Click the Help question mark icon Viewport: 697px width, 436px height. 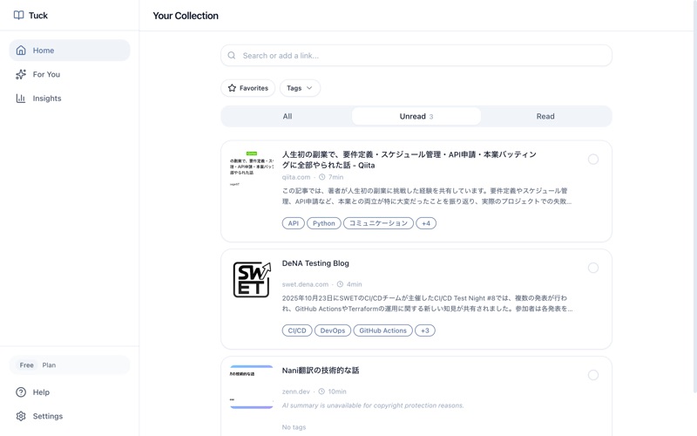[21, 392]
